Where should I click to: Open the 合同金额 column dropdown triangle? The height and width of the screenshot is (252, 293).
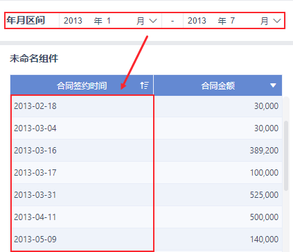click(x=273, y=85)
